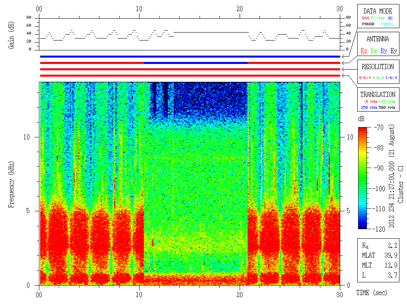Click the red 8-bit label
Image resolution: width=407 pixels, height=305 pixels.
click(x=365, y=77)
